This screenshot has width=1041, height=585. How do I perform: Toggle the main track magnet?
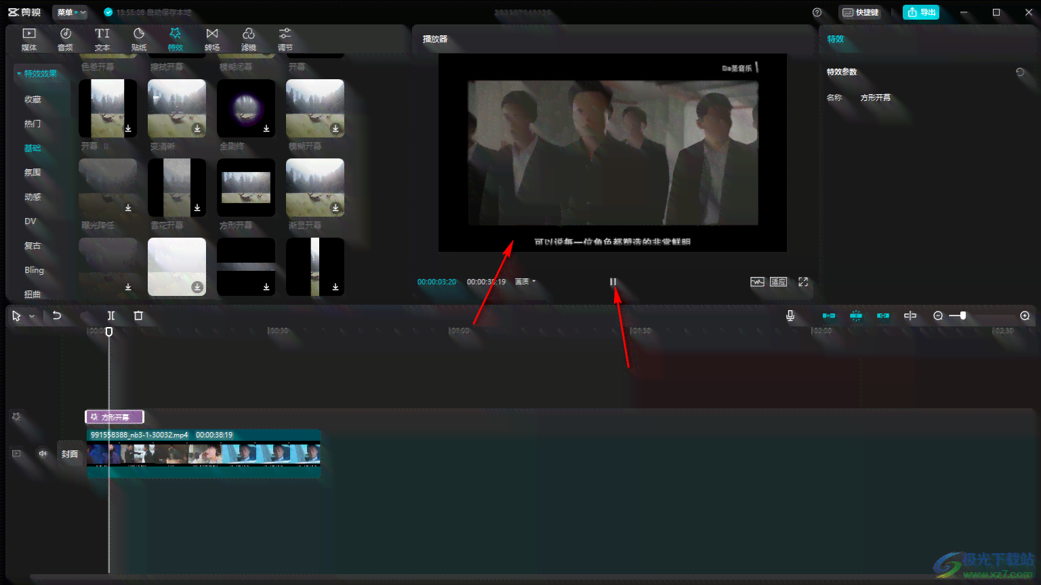(x=829, y=316)
